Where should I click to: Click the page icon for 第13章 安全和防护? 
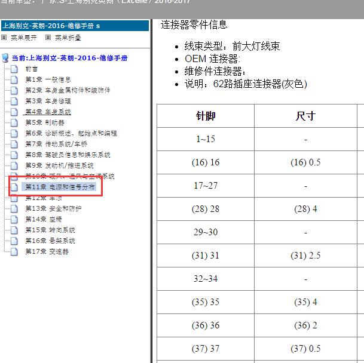point(14,208)
